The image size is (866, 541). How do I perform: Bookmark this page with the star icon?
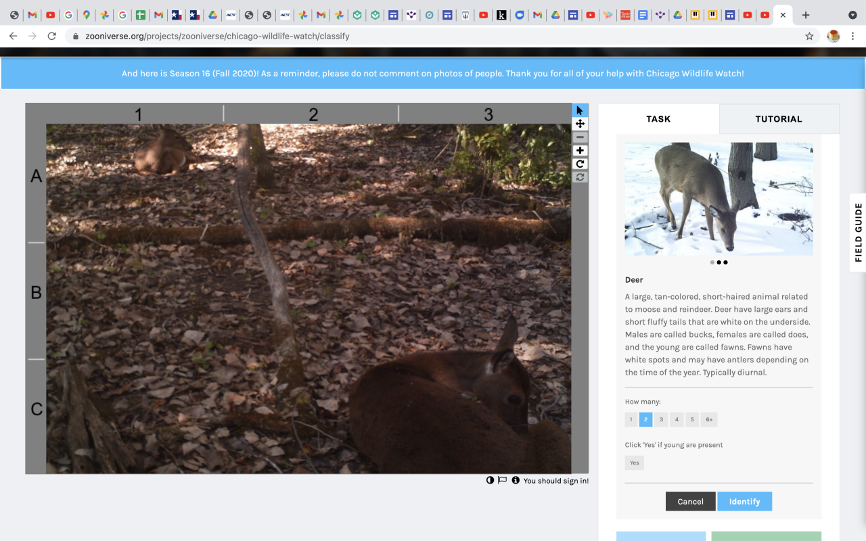[x=809, y=36]
